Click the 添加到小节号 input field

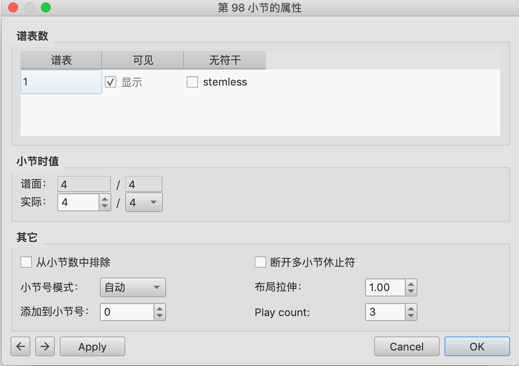coord(127,312)
